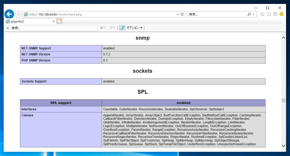
Task: Click the 5.7.2 version value
Action: (x=107, y=54)
